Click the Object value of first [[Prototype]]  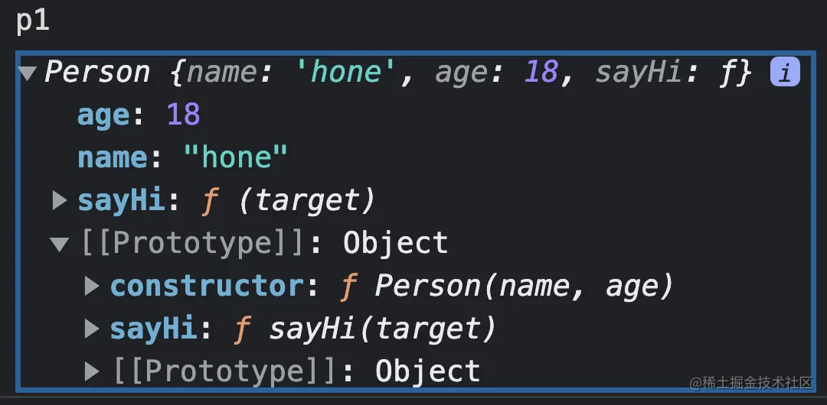(x=395, y=244)
